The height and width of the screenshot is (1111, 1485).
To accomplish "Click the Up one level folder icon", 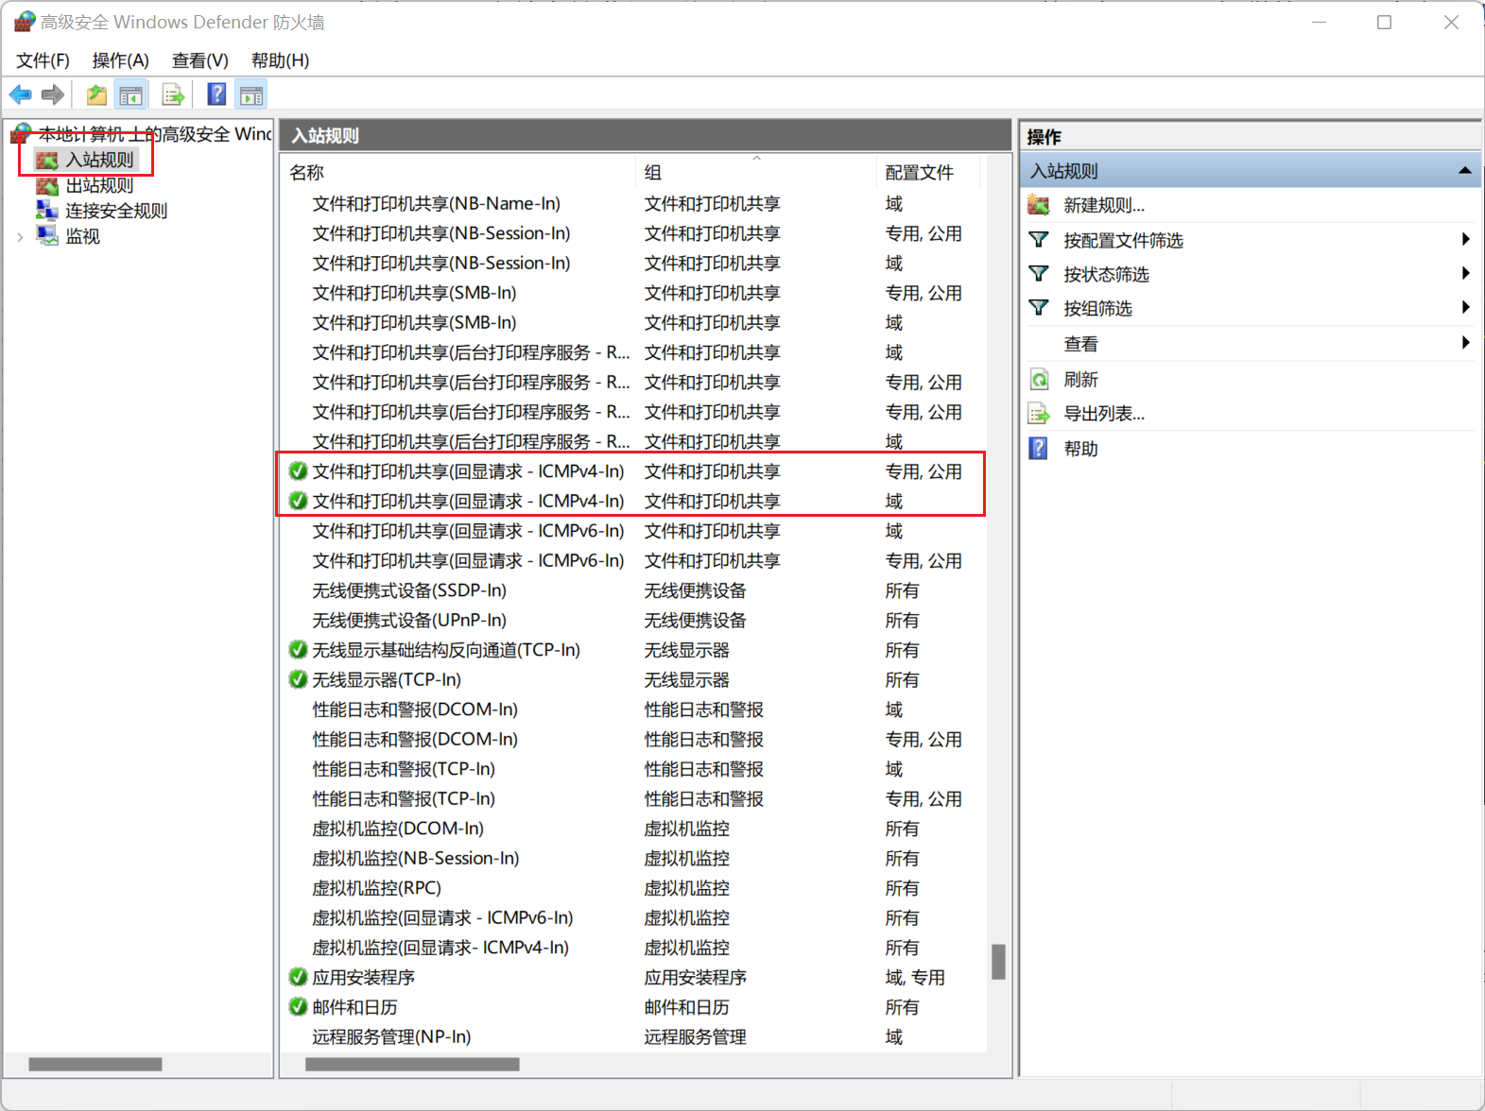I will coord(96,94).
